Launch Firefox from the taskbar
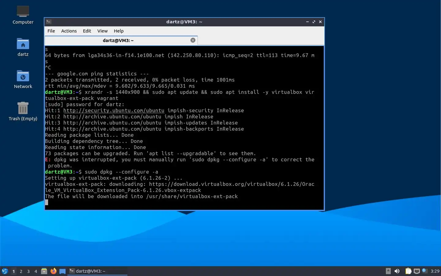Screen dimensions: 441x276 click(x=53, y=271)
